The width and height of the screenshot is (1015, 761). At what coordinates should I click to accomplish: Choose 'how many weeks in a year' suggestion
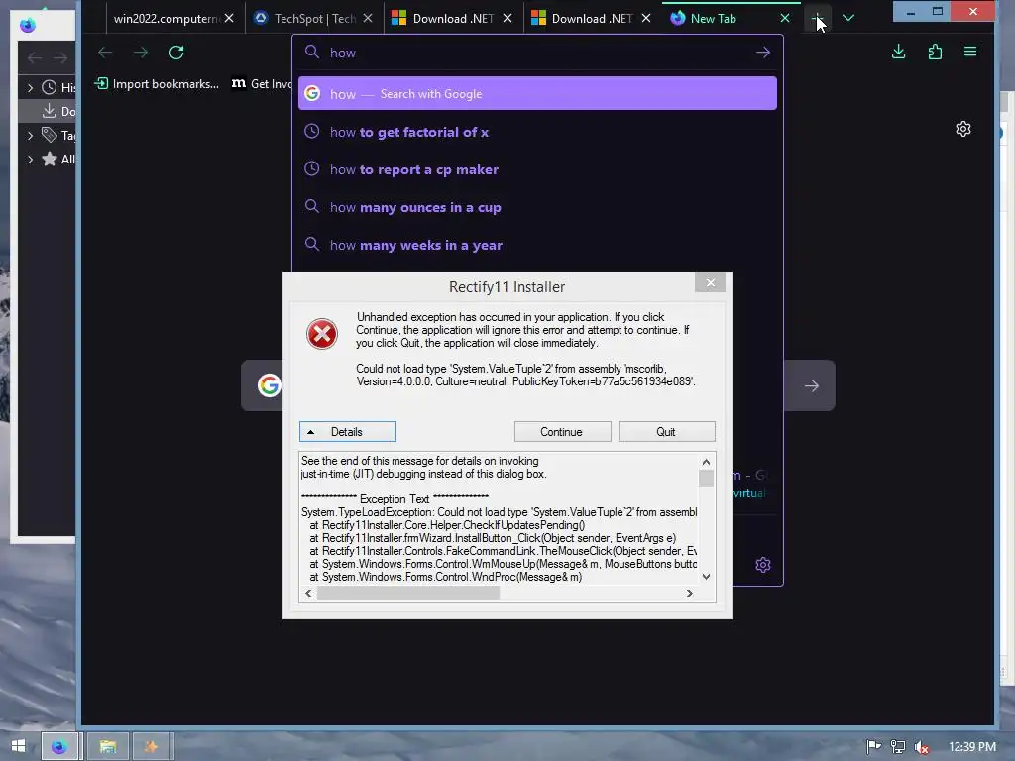pos(537,245)
